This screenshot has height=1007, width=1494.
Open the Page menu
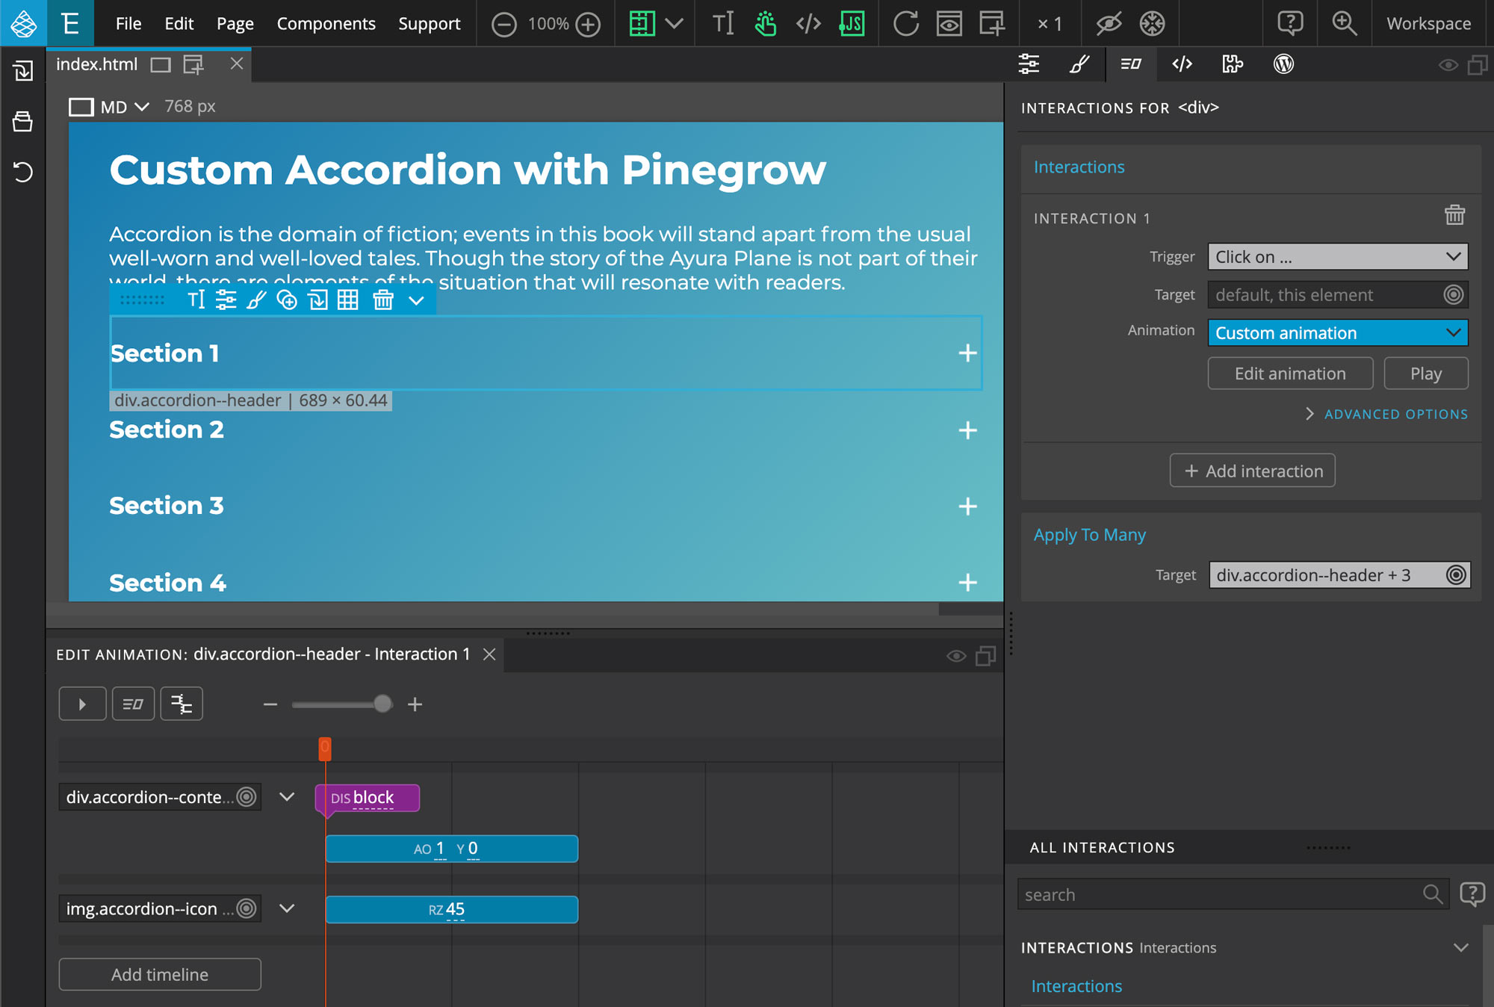pyautogui.click(x=235, y=24)
